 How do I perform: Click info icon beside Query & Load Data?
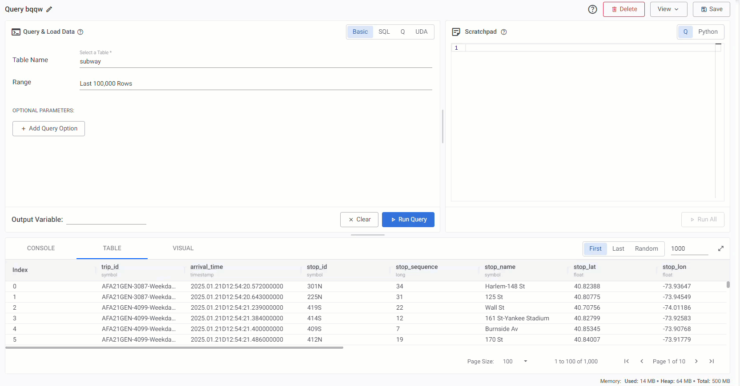80,32
